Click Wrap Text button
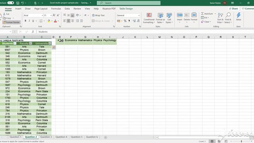The width and height of the screenshot is (254, 143). click(x=98, y=15)
